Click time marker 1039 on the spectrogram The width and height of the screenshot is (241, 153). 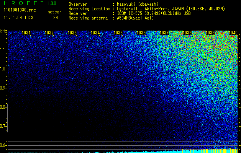[x=210, y=33]
